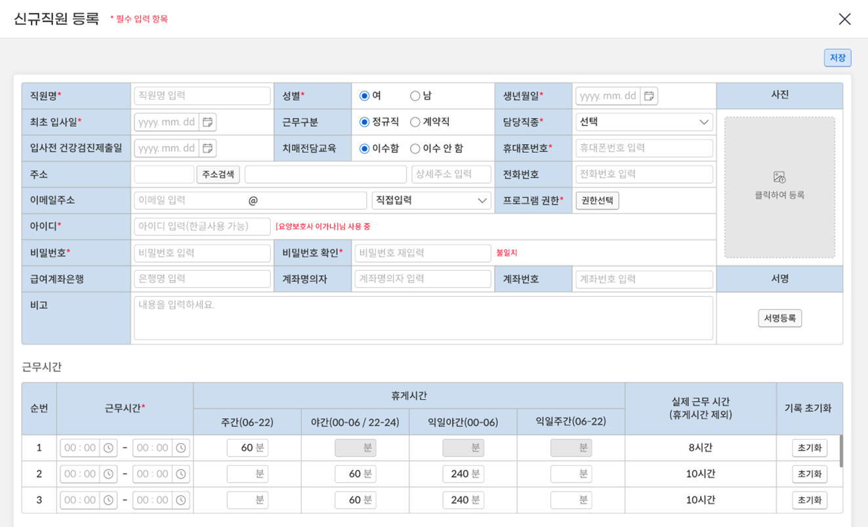This screenshot has height=527, width=868.
Task: Select 여 for 성별
Action: 365,96
